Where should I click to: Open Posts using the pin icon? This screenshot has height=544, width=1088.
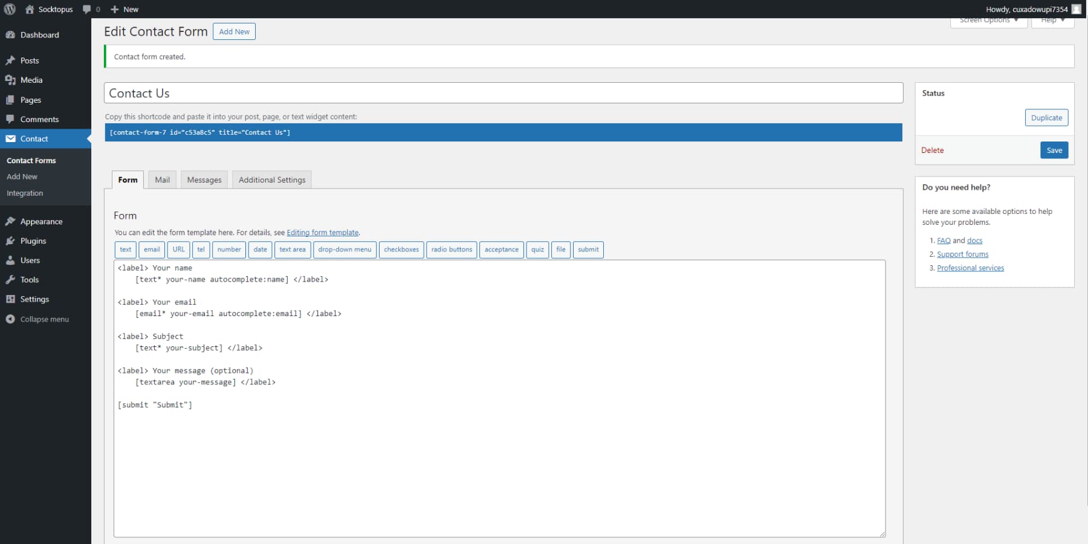click(x=11, y=60)
